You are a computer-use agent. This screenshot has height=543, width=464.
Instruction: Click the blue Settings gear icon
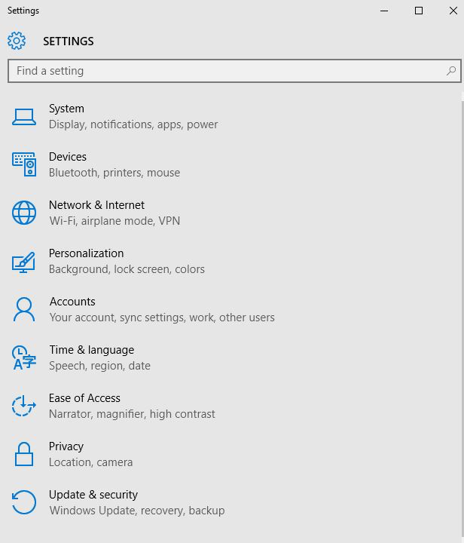[x=17, y=41]
